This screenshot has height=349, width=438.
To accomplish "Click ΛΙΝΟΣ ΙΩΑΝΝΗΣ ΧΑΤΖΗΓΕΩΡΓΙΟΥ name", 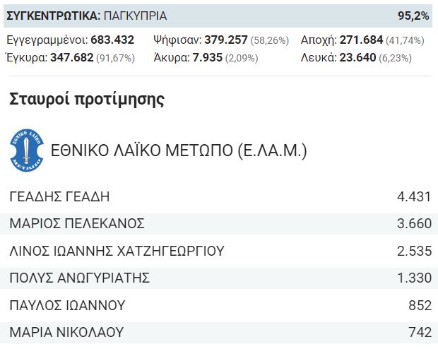I will point(117,251).
